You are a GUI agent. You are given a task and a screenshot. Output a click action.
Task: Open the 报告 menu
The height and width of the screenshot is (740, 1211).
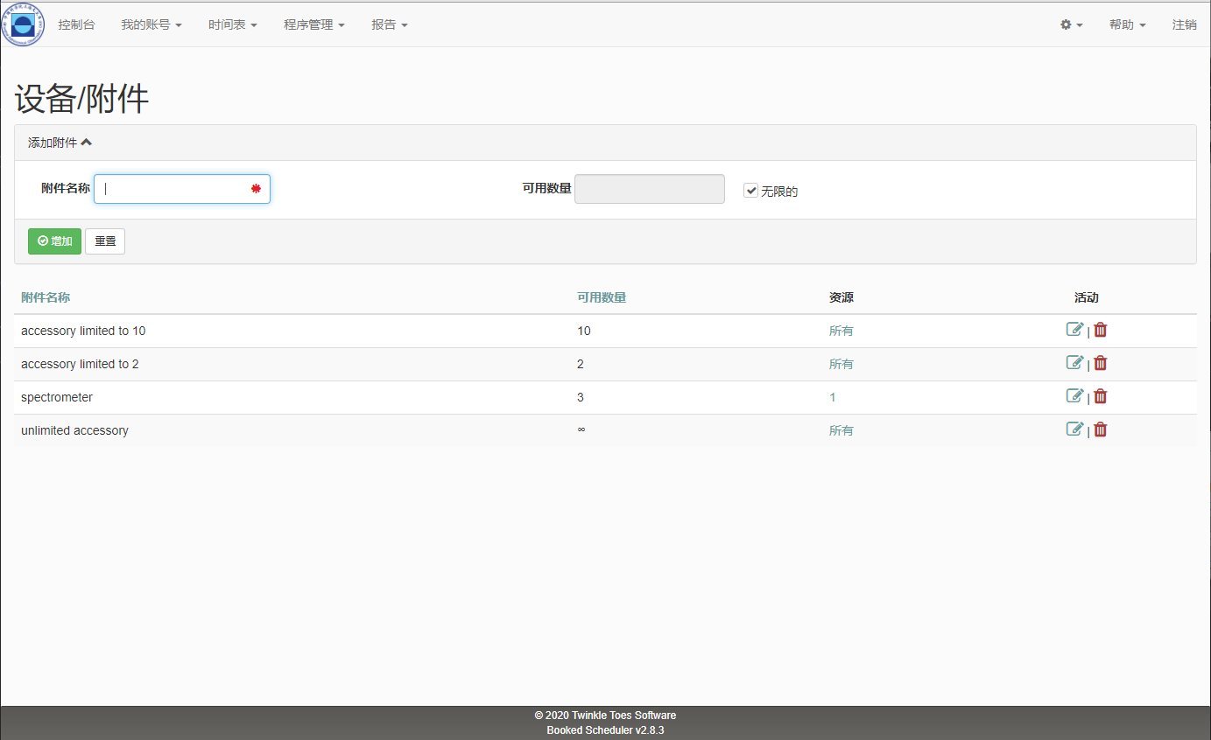pos(389,24)
